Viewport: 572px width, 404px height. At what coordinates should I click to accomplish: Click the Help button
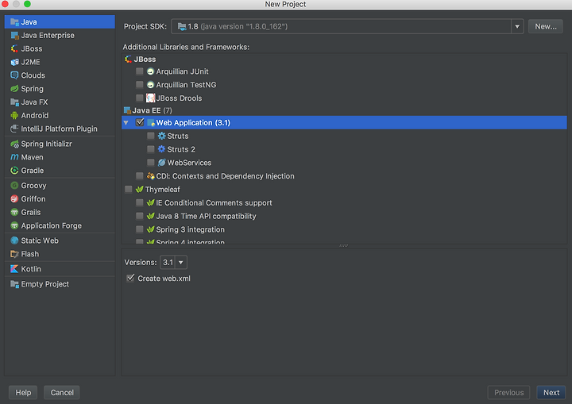(23, 392)
